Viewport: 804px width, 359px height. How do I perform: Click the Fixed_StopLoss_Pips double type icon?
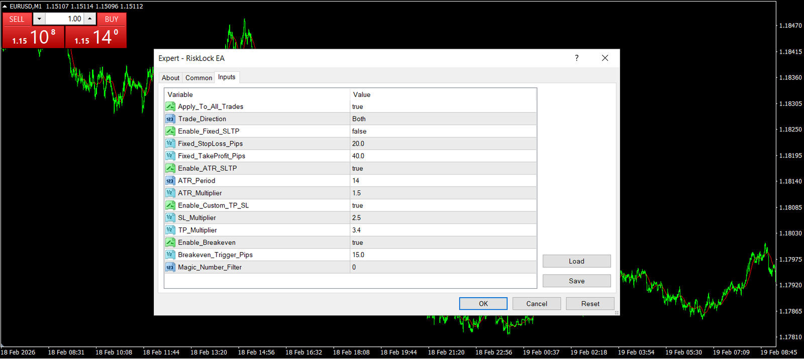(170, 144)
